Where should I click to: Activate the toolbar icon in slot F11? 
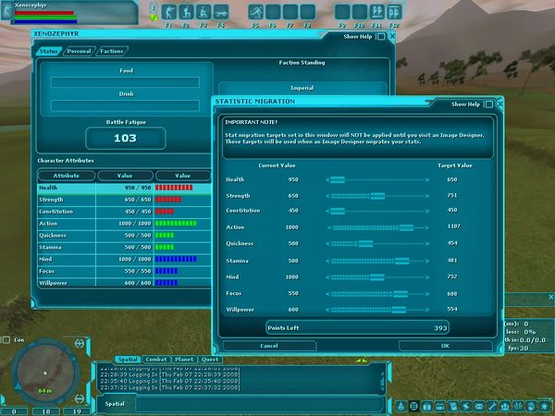(376, 12)
